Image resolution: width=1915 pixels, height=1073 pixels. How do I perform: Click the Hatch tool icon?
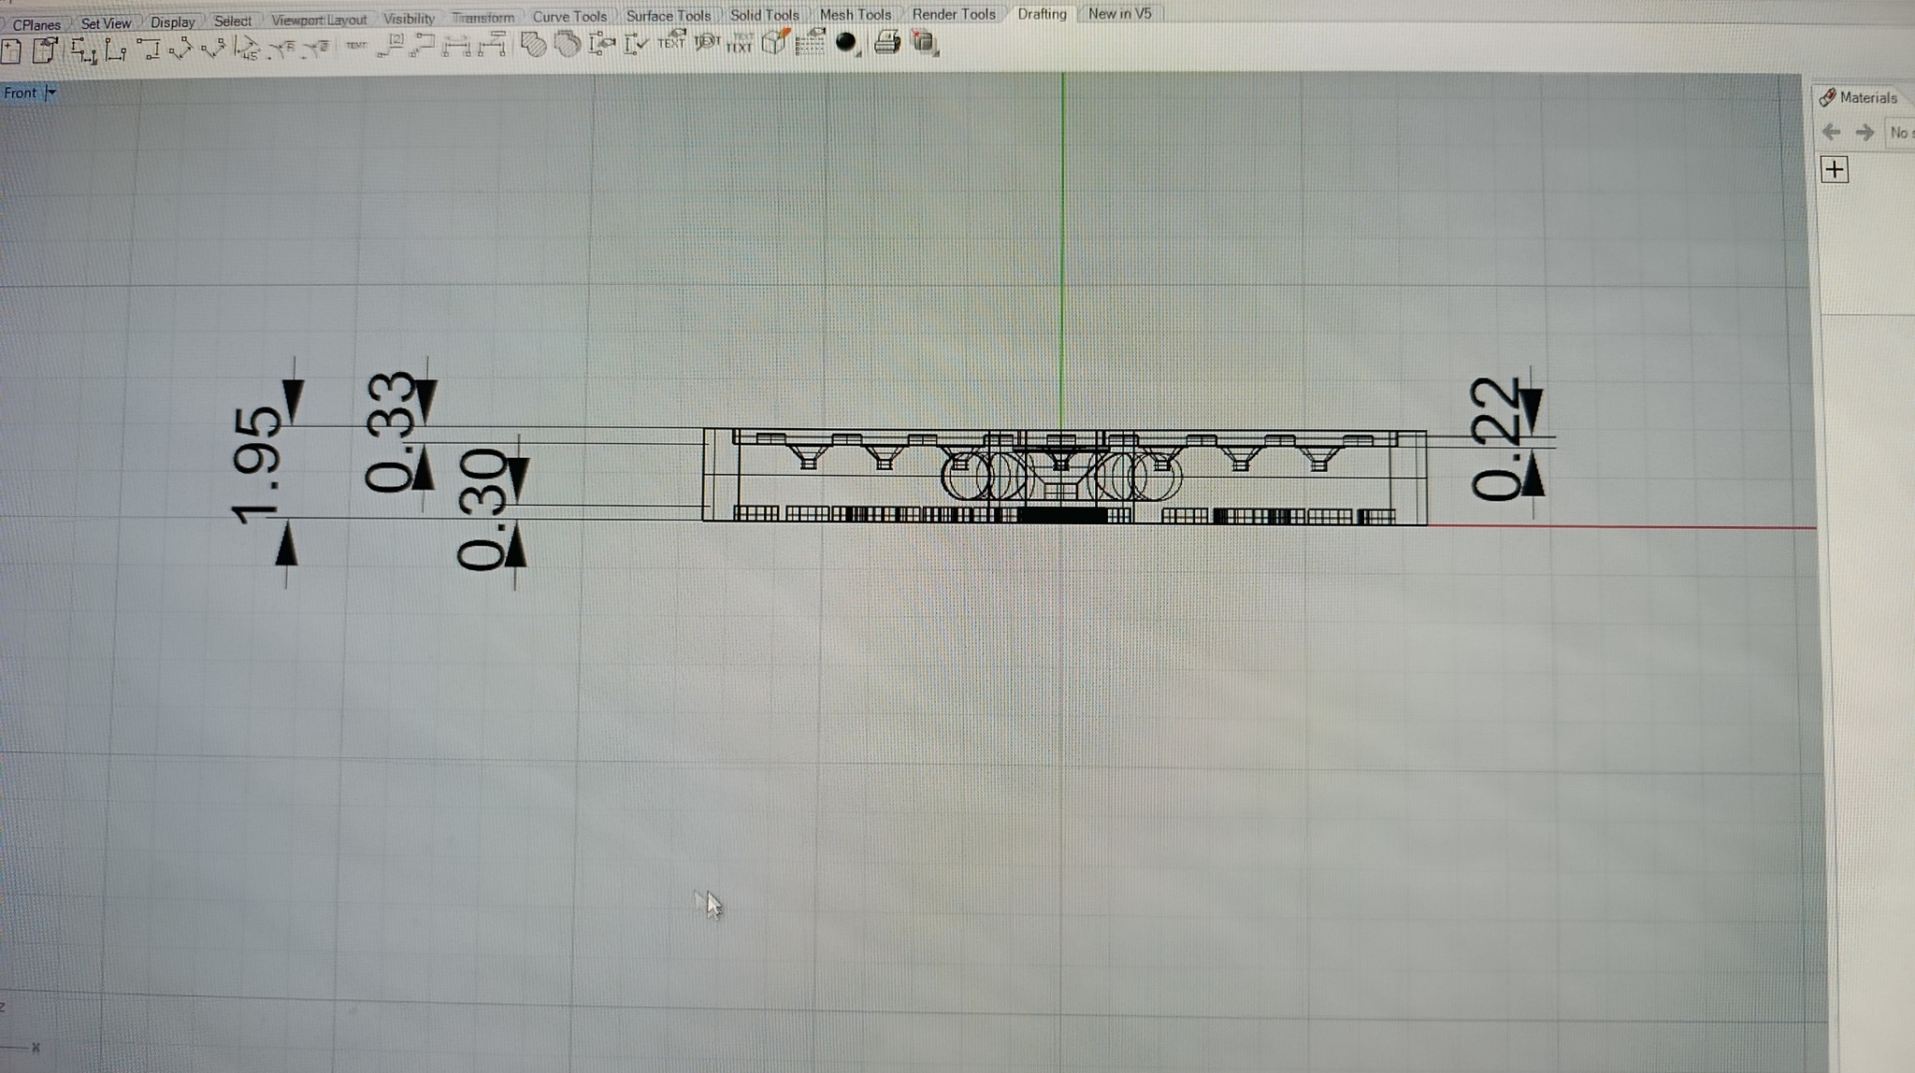[x=533, y=44]
